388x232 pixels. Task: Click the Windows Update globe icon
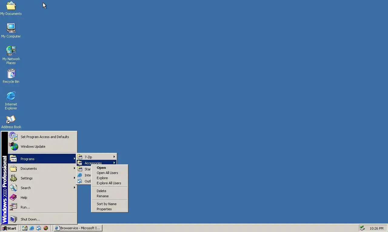coord(13,147)
